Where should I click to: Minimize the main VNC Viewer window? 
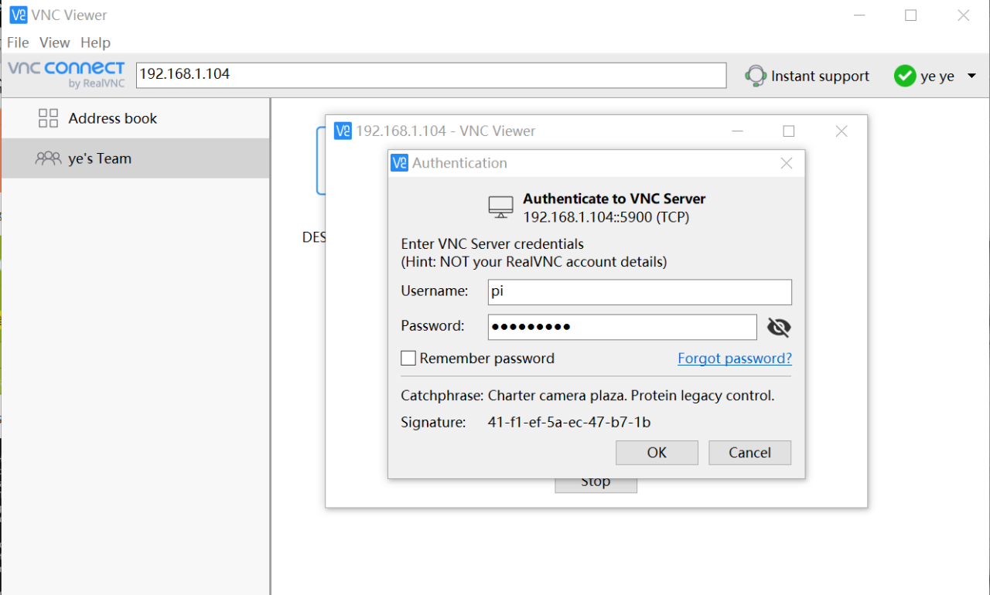859,15
